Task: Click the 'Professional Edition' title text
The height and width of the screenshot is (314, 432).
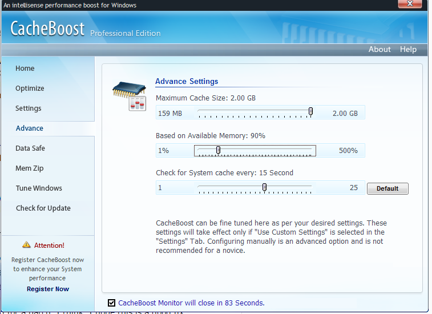Action: (126, 33)
